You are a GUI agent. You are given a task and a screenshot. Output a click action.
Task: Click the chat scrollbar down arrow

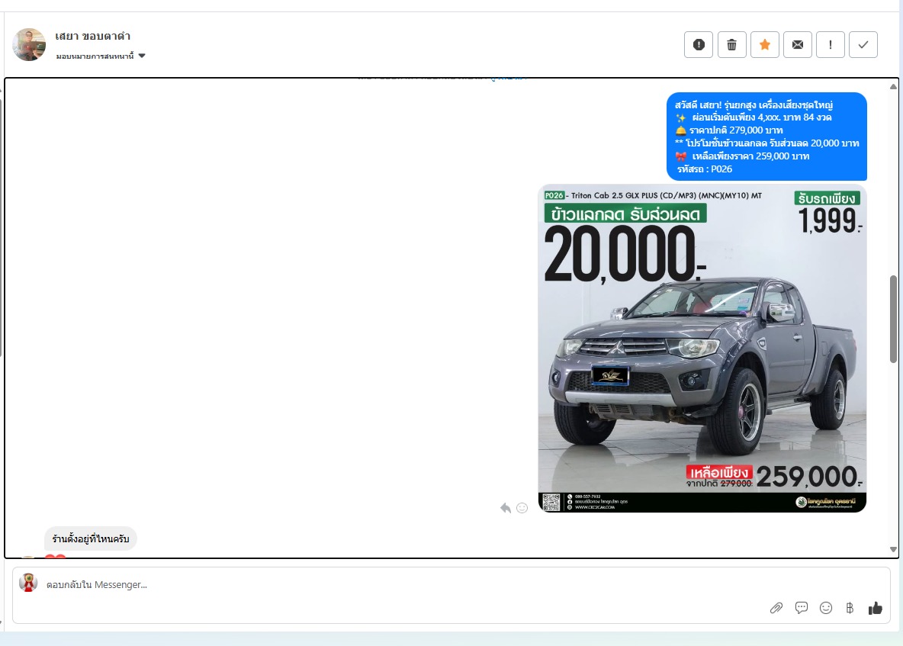pyautogui.click(x=893, y=549)
